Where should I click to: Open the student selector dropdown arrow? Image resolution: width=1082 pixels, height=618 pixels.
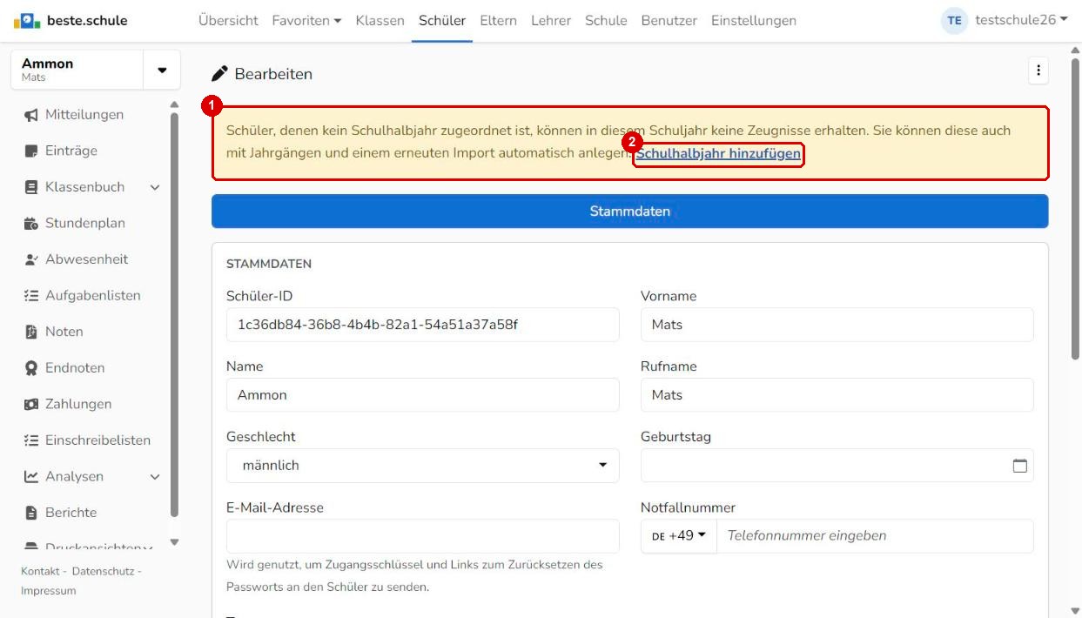(162, 70)
